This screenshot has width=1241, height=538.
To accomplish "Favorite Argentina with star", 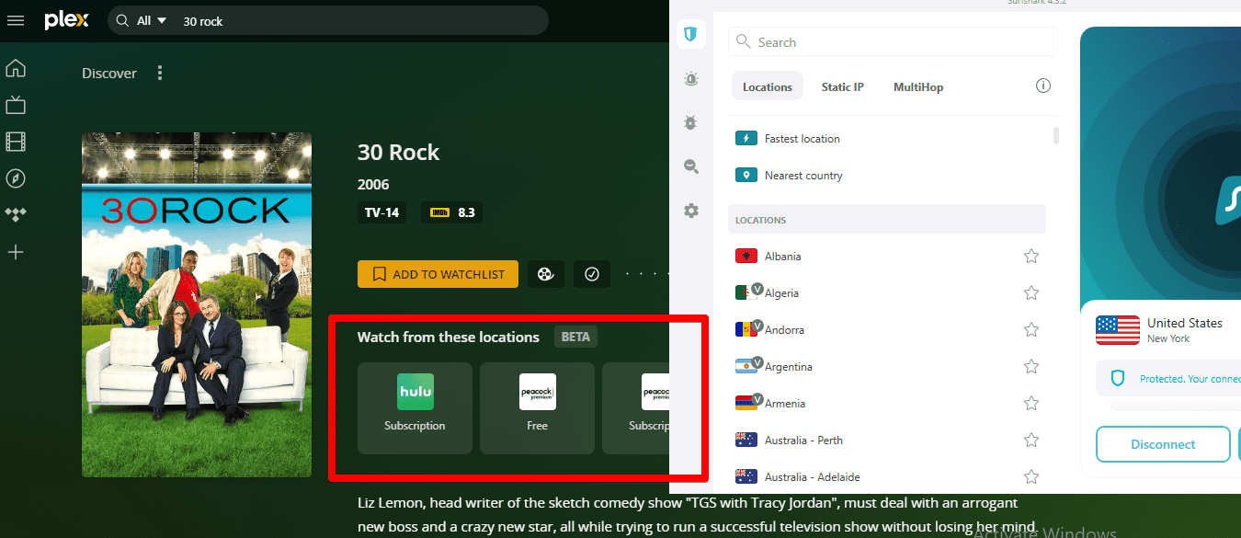I will point(1031,367).
